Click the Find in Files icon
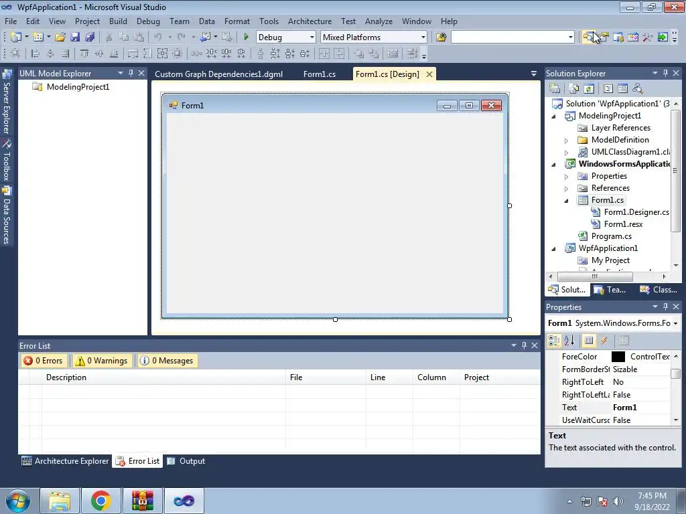Image resolution: width=686 pixels, height=514 pixels. tap(441, 37)
